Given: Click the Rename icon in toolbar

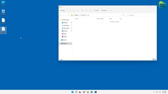Looking at the screenshot, I should (x=82, y=10).
